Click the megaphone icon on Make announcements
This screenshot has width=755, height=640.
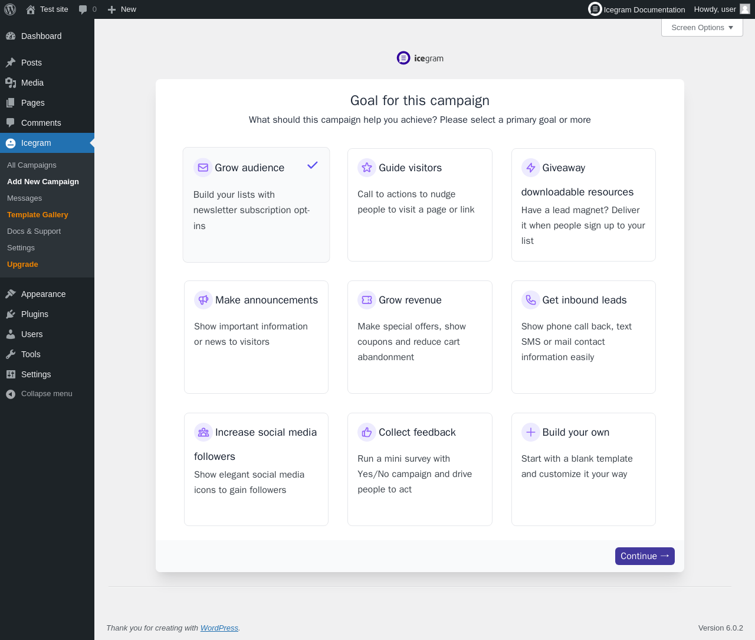203,300
